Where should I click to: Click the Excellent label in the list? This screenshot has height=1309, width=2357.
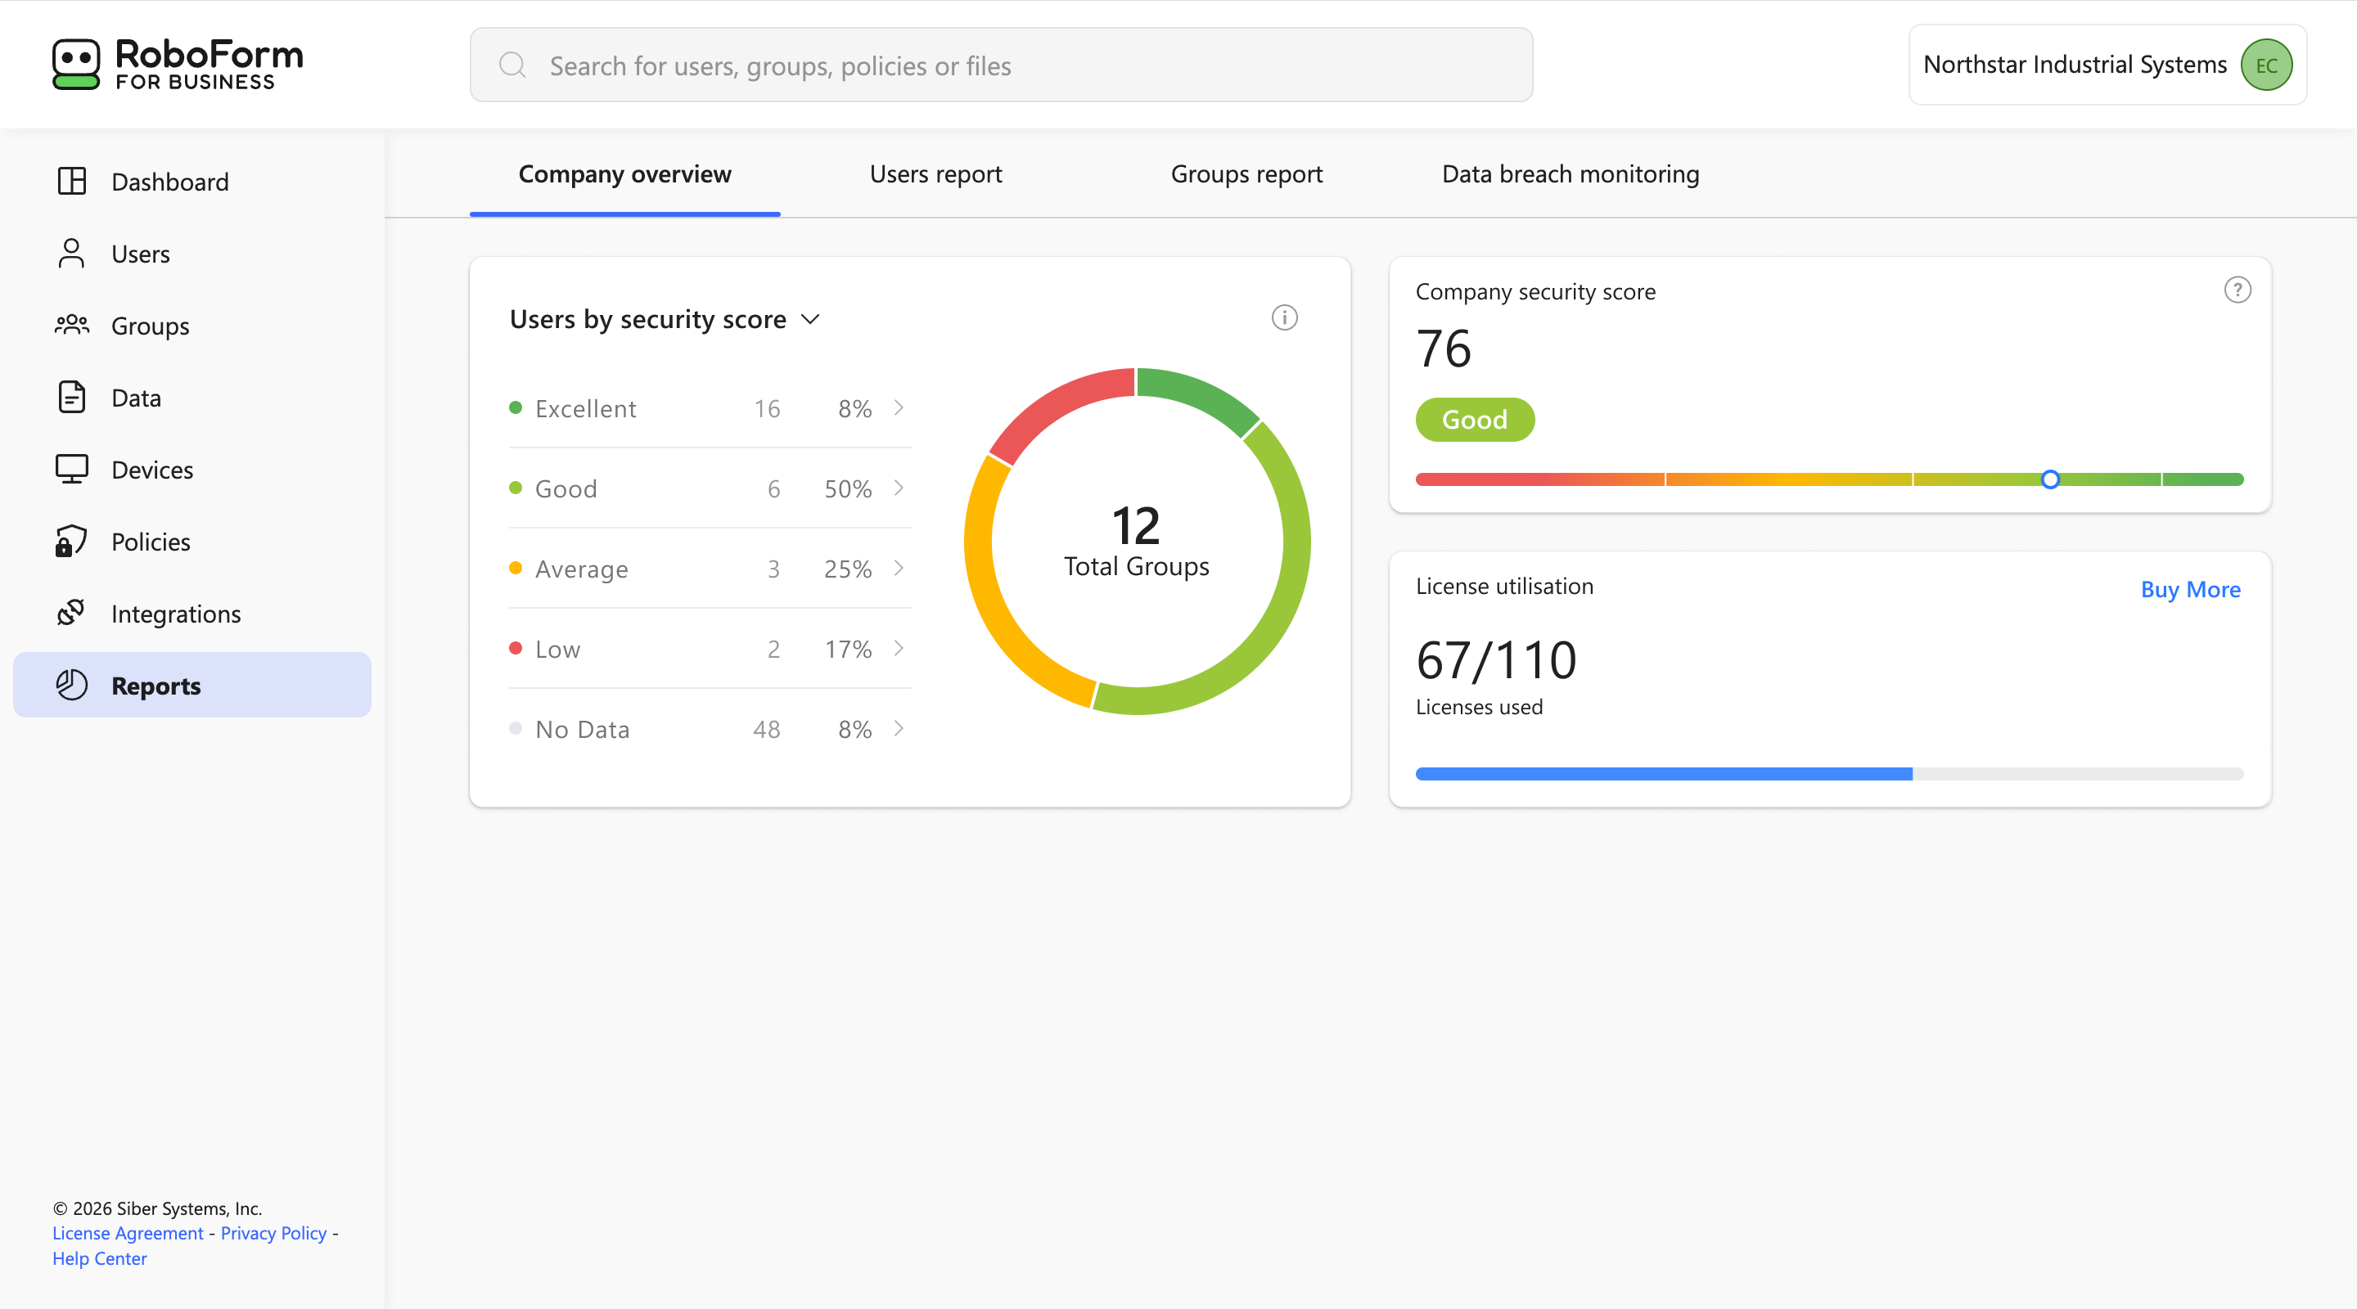coord(586,409)
